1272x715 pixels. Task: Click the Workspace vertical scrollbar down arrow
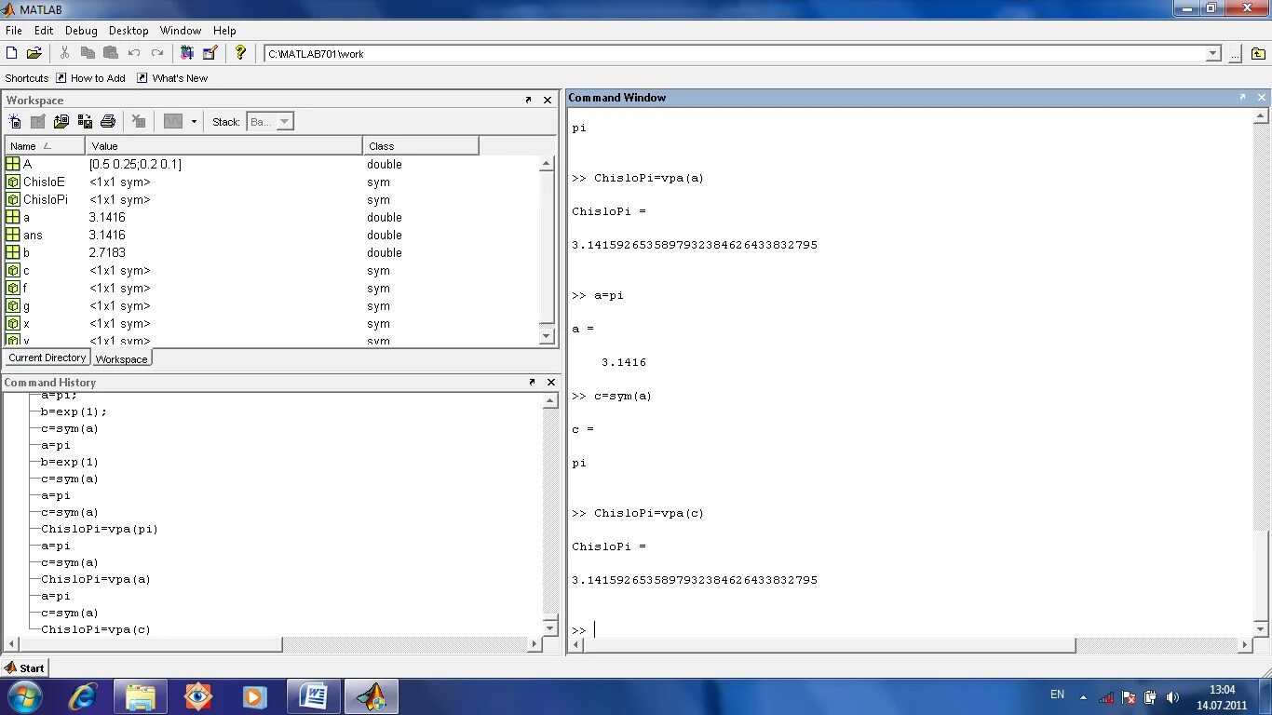(548, 336)
